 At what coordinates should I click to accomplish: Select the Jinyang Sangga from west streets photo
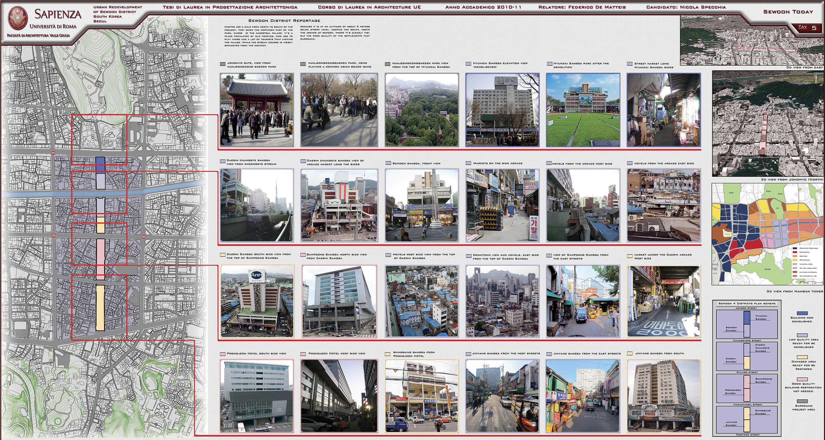tap(502, 396)
